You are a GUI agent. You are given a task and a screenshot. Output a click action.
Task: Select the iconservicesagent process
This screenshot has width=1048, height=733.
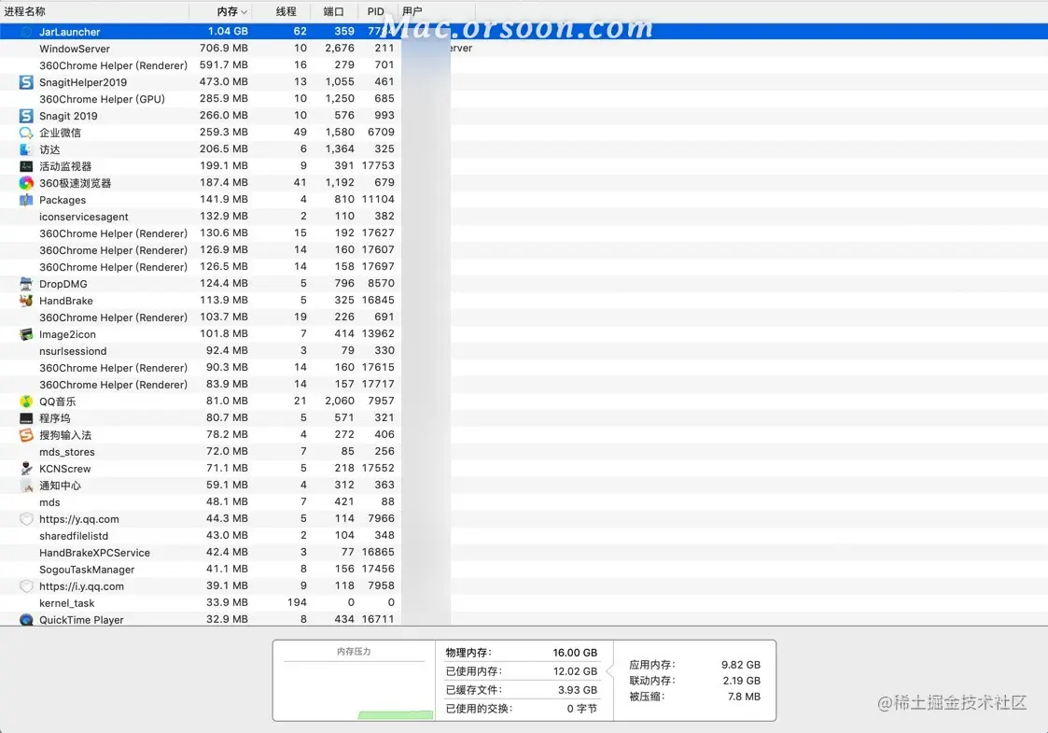(524, 216)
